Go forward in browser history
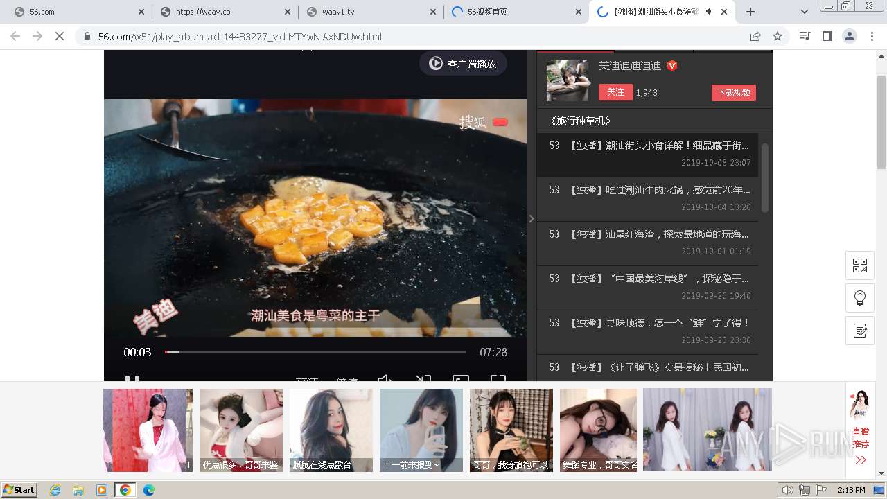This screenshot has width=887, height=499. 37,36
